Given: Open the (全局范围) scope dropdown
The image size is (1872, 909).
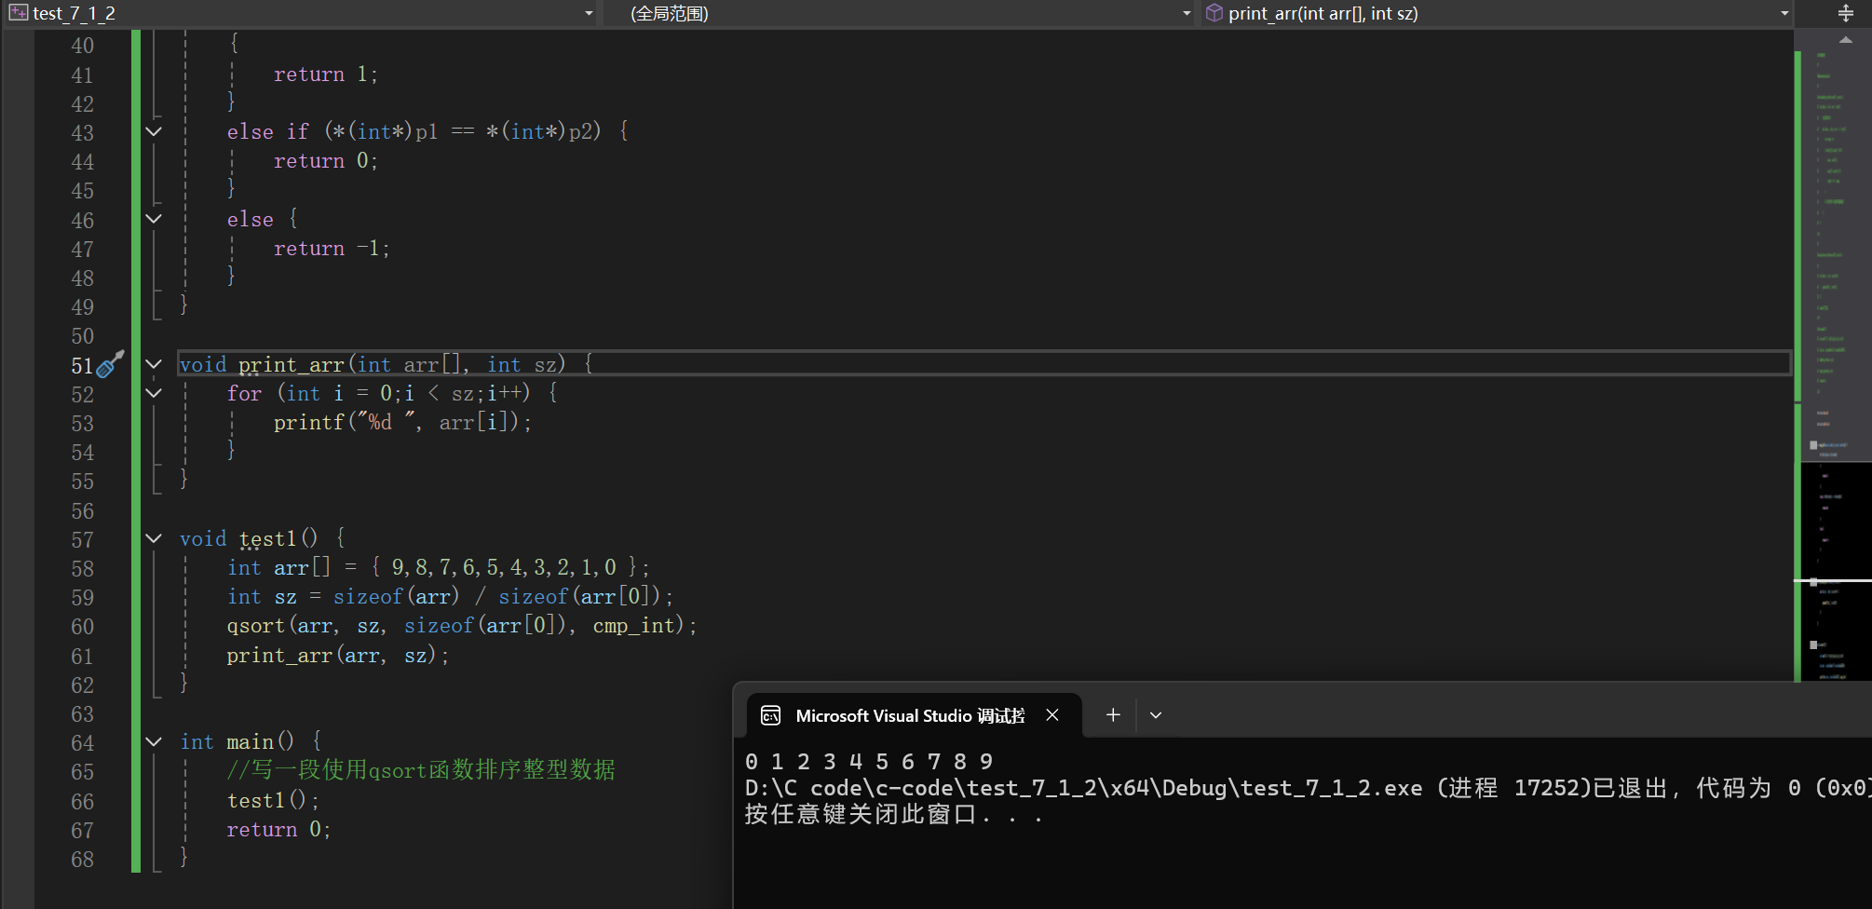Looking at the screenshot, I should (x=1185, y=13).
